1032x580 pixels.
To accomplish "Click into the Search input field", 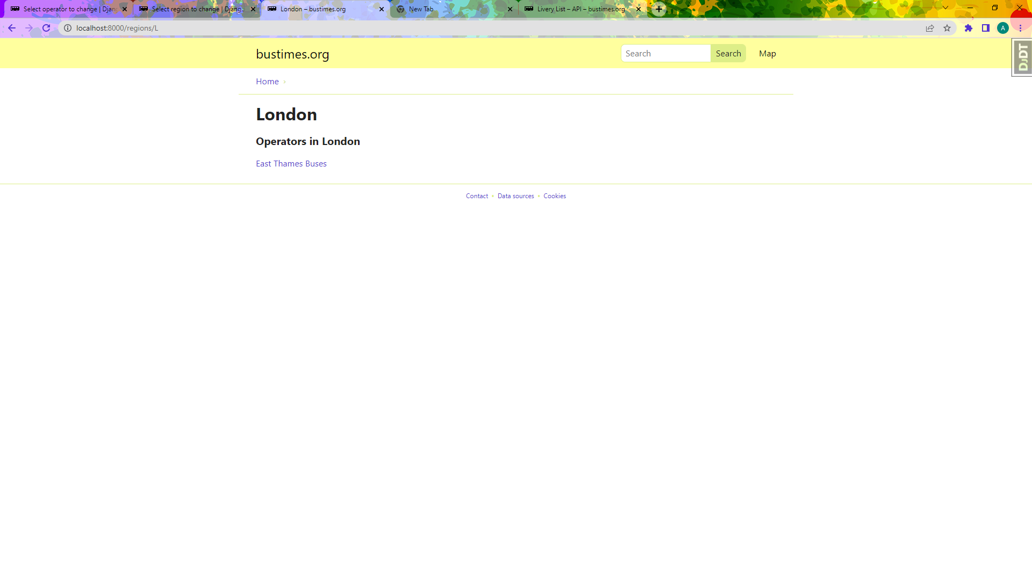I will 665,53.
